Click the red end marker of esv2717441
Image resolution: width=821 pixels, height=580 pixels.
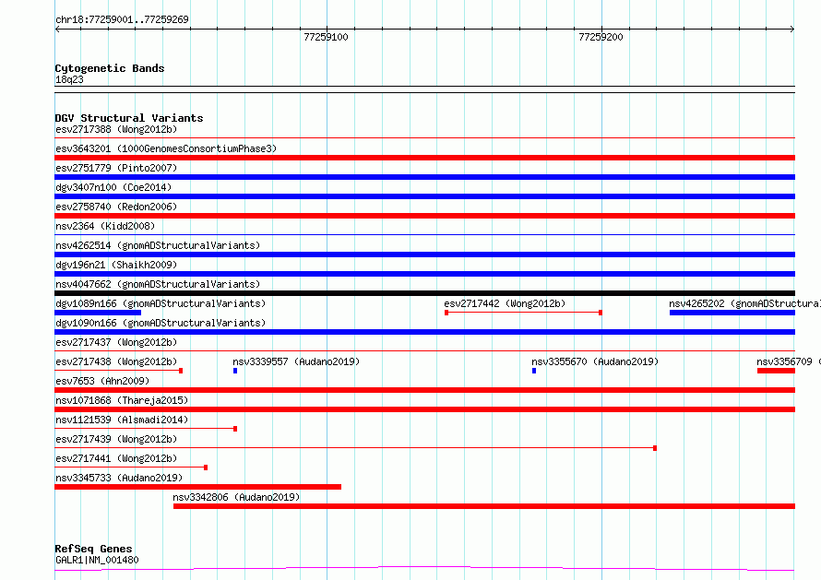pyautogui.click(x=206, y=468)
